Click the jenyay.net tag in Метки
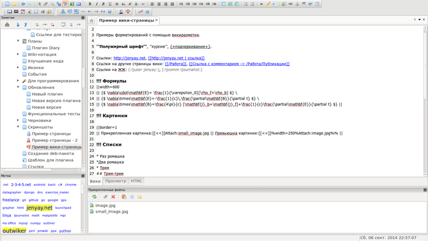 (39, 208)
